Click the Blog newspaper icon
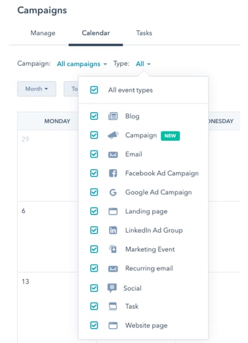This screenshot has height=343, width=248. coord(113,116)
